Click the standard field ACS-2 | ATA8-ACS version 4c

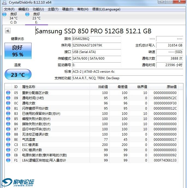(128, 72)
